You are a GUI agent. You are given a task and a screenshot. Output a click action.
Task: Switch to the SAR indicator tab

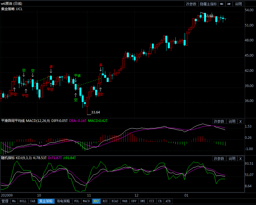[x=33, y=201]
